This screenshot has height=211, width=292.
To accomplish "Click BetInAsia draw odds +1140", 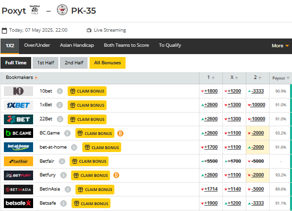I will point(234,189).
